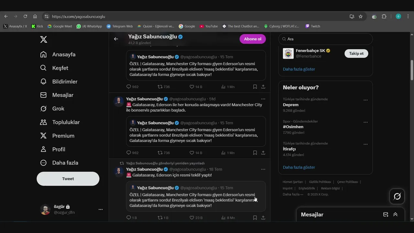Click Daha fazla göster under Fenerbahçe
The image size is (414, 233).
299,69
